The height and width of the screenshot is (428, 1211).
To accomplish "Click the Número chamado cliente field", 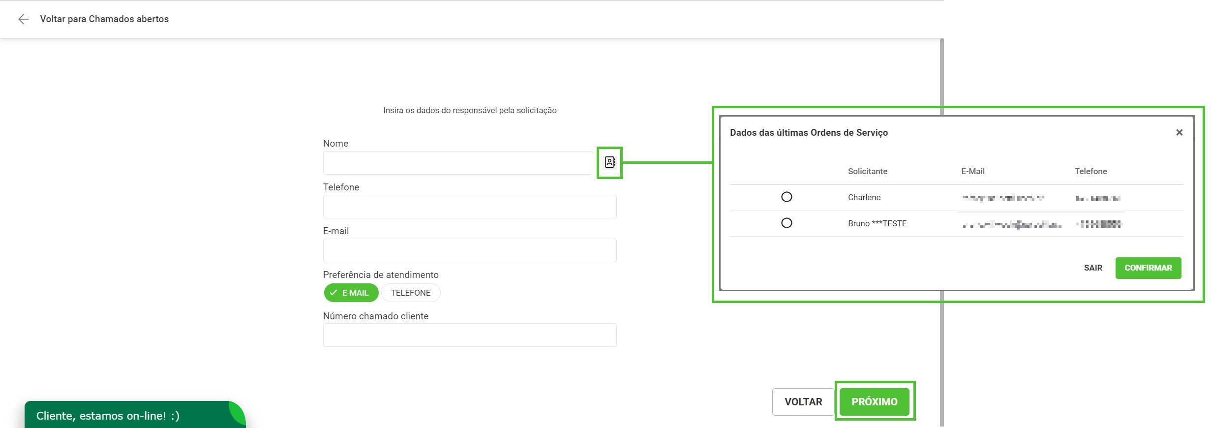I will pyautogui.click(x=470, y=335).
